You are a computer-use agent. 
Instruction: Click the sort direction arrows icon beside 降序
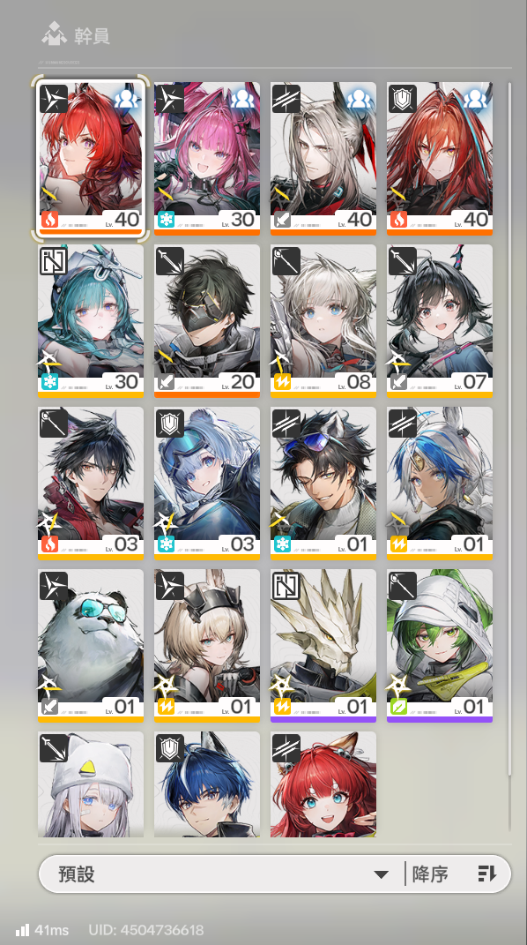486,874
